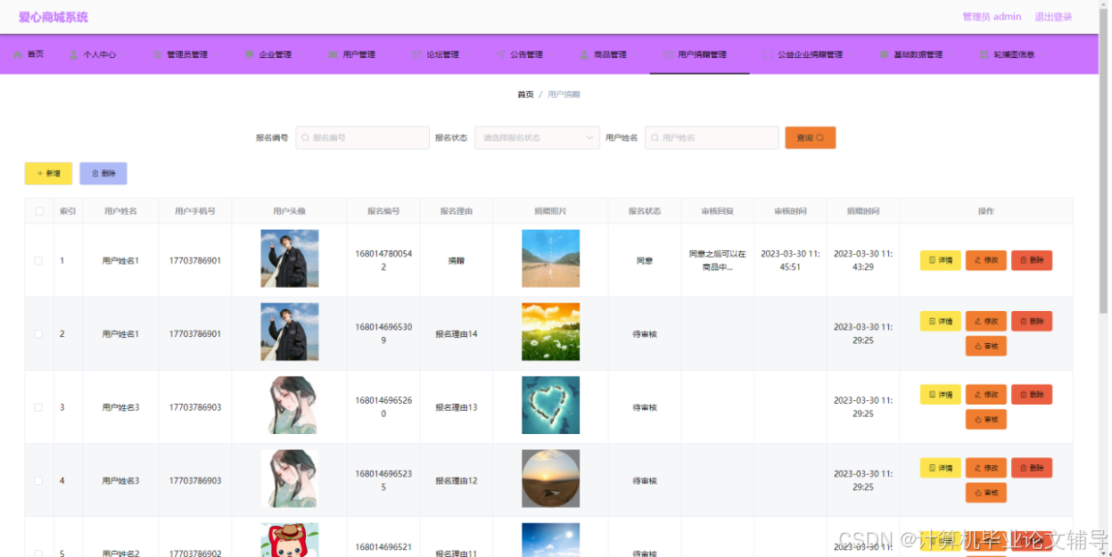Select the 企业管理 navigation icon
The height and width of the screenshot is (557, 1112).
coord(247,53)
